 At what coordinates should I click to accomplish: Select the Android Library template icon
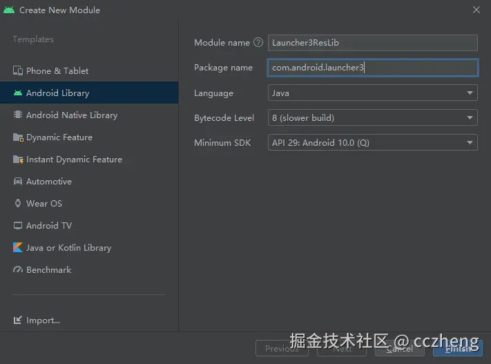click(x=18, y=93)
